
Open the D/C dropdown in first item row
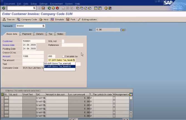tap(44, 98)
